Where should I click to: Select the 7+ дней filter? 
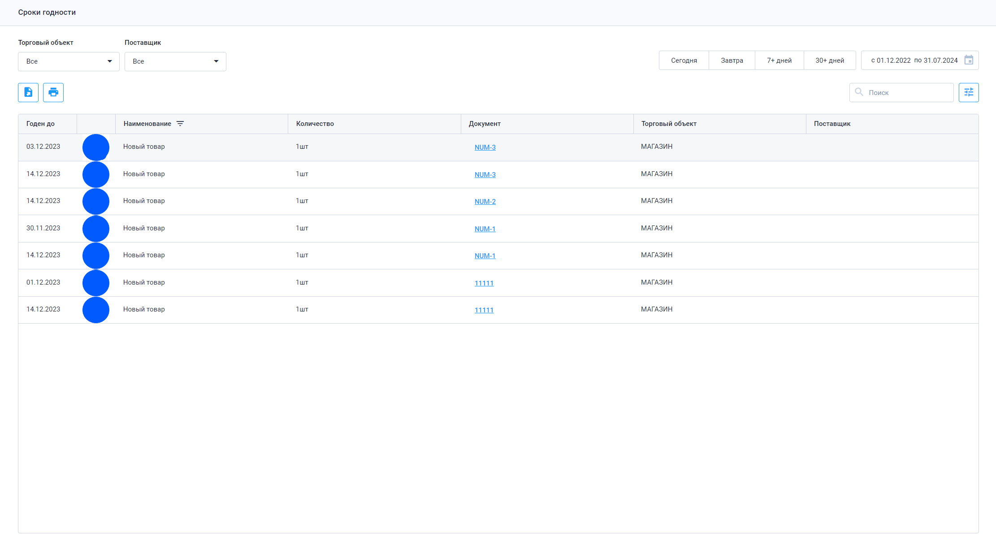coord(779,60)
